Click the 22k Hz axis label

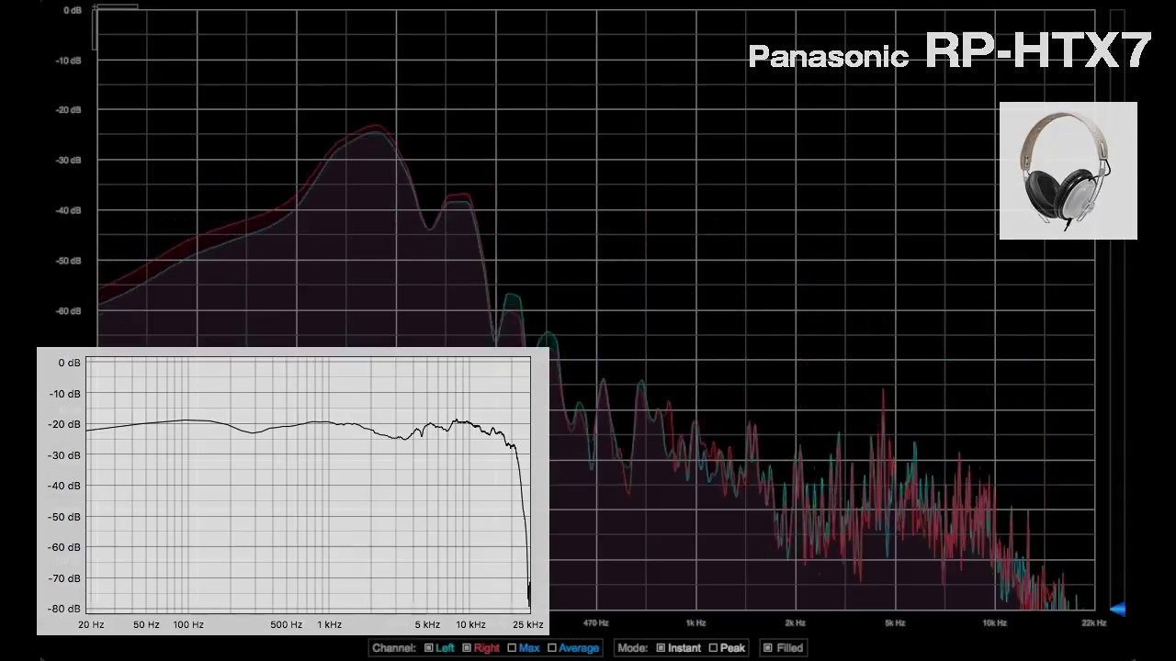[1093, 623]
